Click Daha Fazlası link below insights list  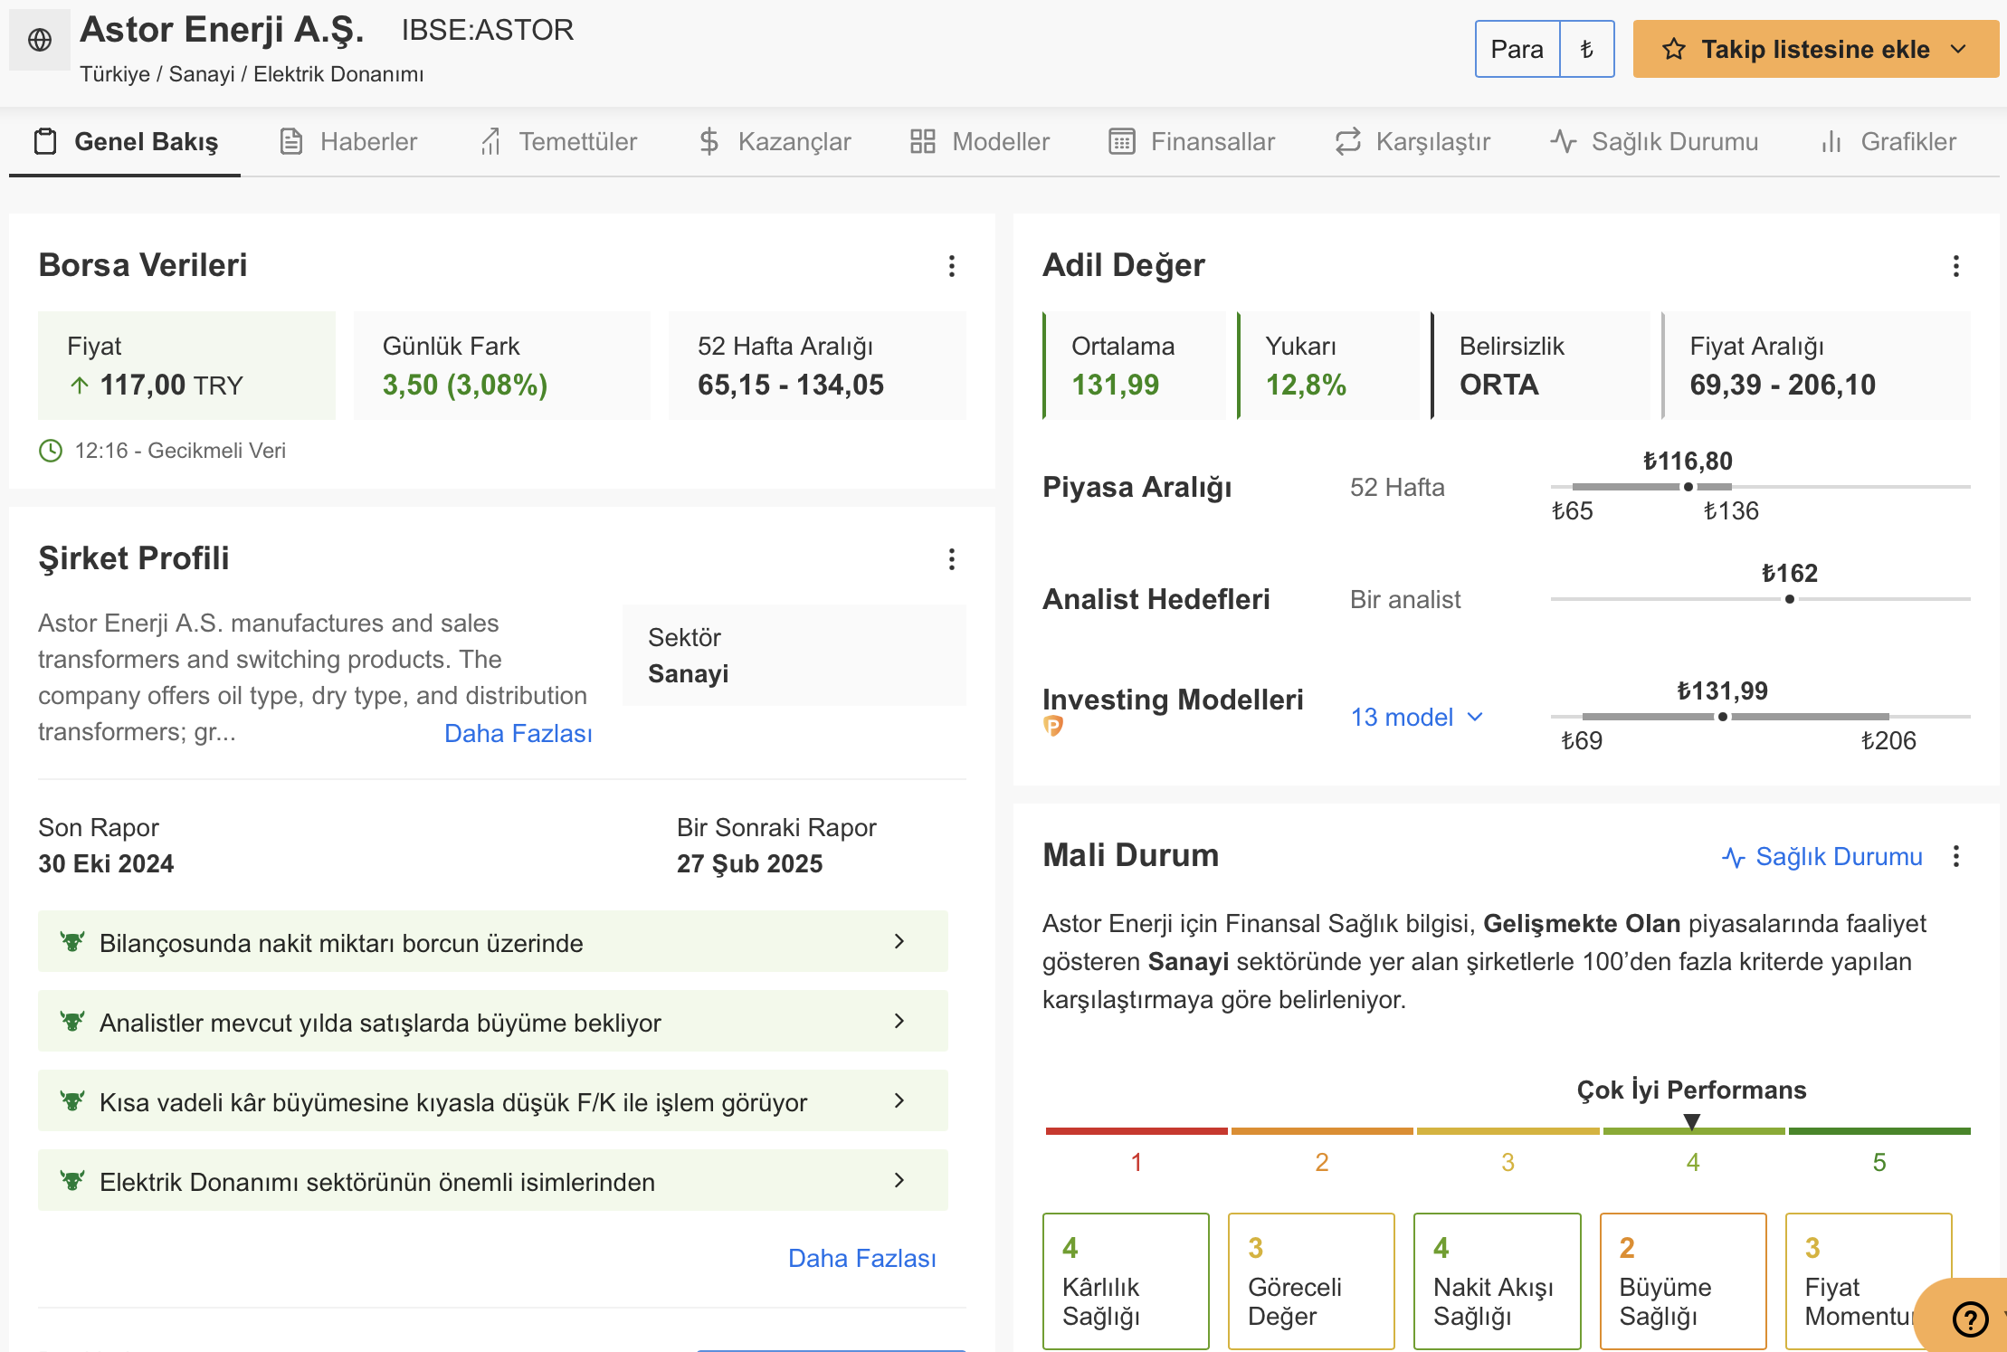point(862,1258)
